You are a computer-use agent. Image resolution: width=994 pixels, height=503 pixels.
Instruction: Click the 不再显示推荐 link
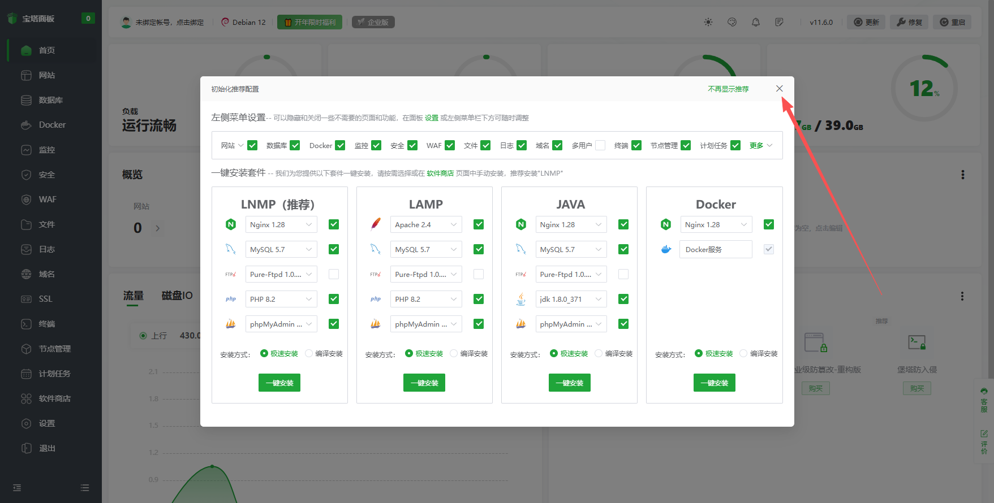coord(728,89)
